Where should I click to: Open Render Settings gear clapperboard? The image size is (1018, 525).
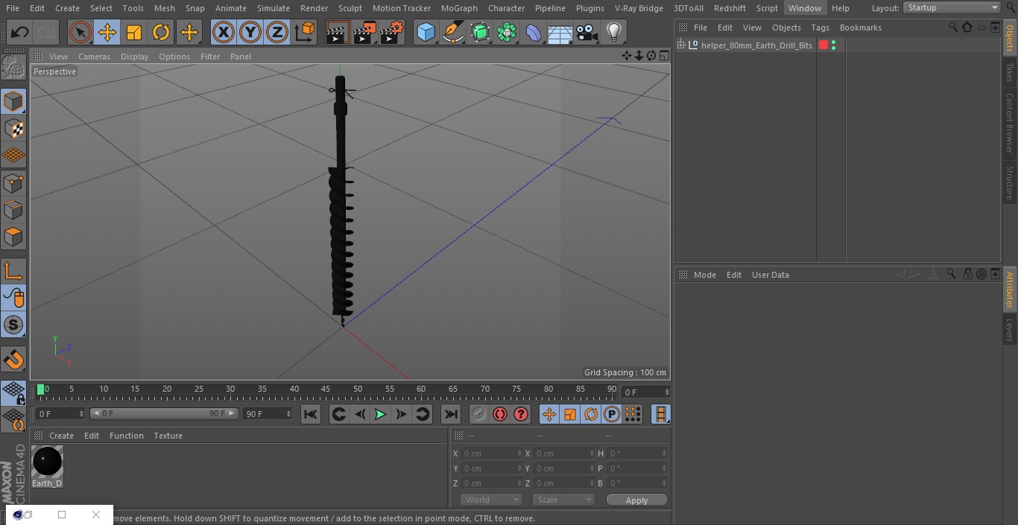click(x=392, y=33)
